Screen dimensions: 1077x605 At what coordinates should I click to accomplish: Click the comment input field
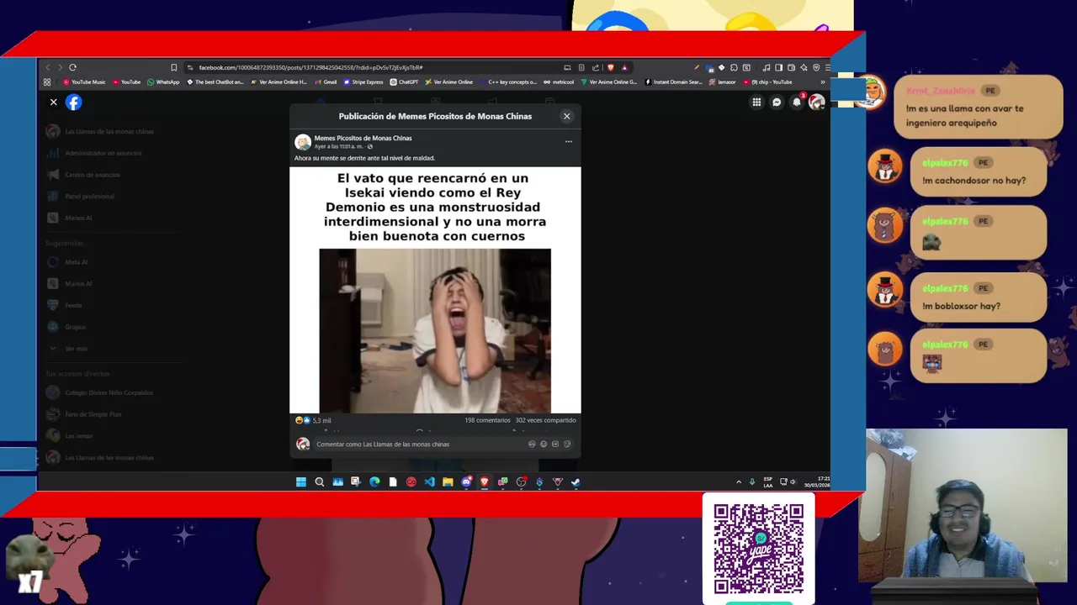click(x=418, y=444)
